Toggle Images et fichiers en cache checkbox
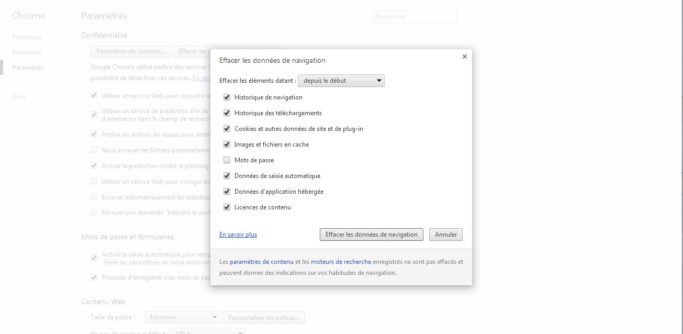 [x=227, y=144]
